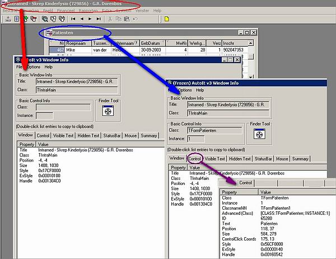
Task: Click the Finder Tool crosshair in left AutoIt window
Action: coord(106,111)
